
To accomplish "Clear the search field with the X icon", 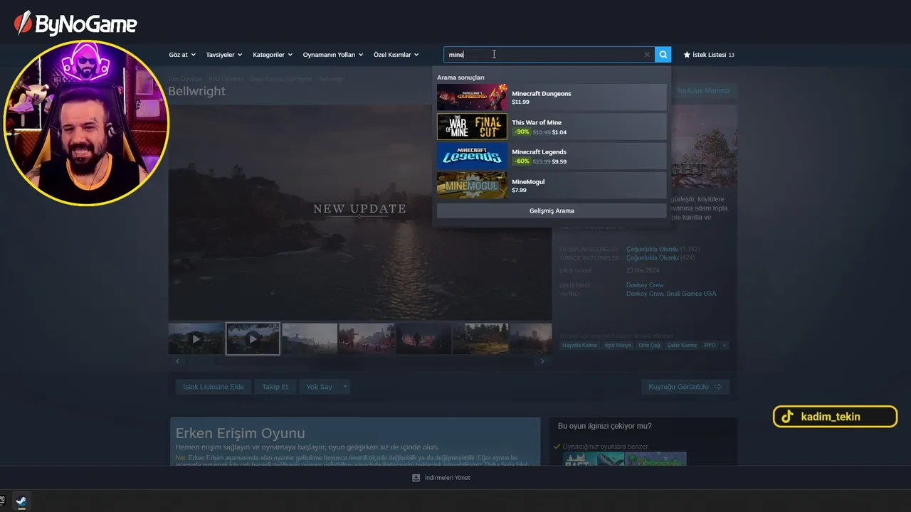I will pos(647,55).
